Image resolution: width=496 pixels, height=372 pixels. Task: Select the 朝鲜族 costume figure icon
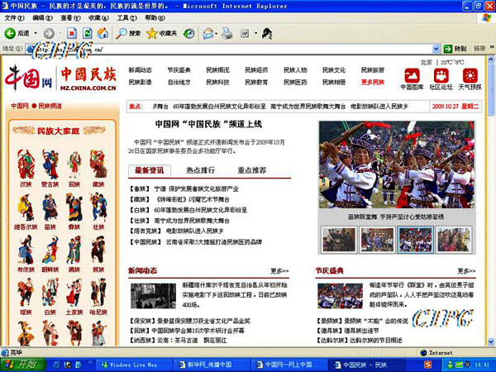click(50, 250)
